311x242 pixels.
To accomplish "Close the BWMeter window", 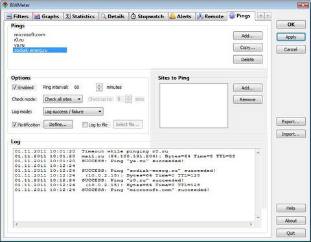I will point(303,5).
